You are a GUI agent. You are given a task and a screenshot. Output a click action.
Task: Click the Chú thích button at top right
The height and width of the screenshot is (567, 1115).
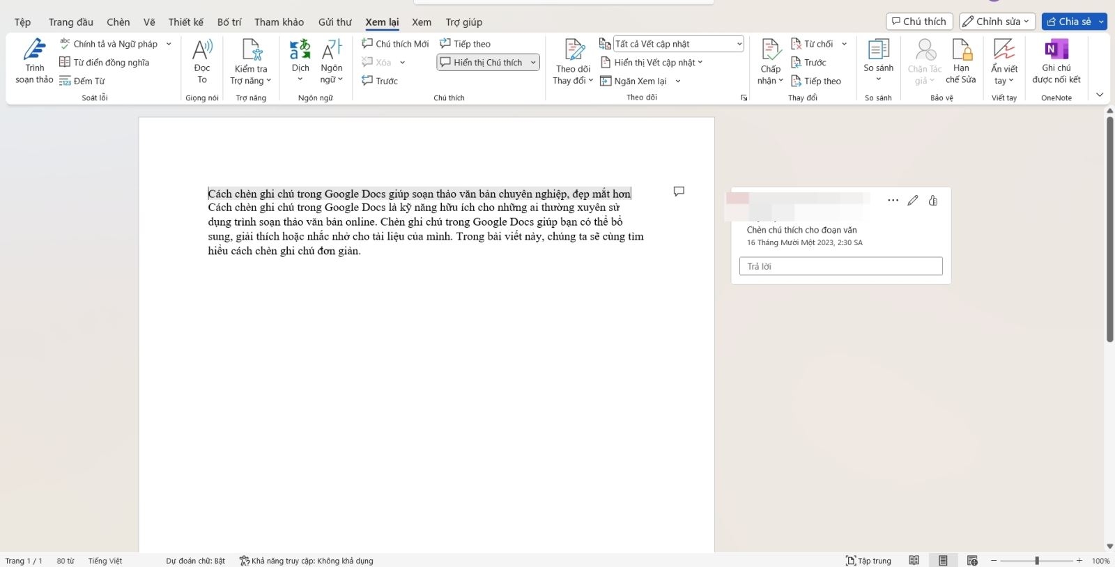click(919, 22)
